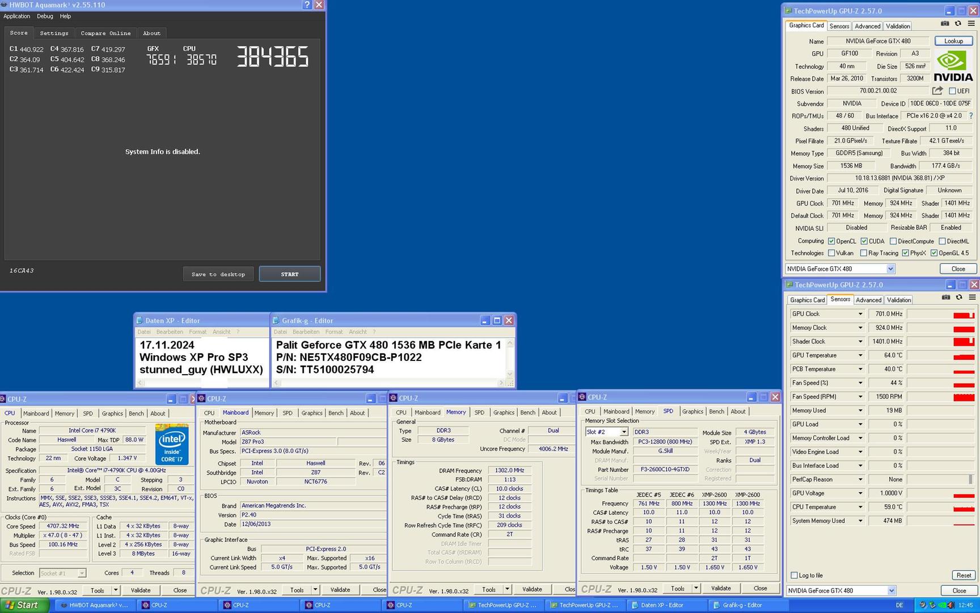Image resolution: width=980 pixels, height=613 pixels.
Task: Open the Format menu in the Grafik-g Editor
Action: pyautogui.click(x=333, y=332)
